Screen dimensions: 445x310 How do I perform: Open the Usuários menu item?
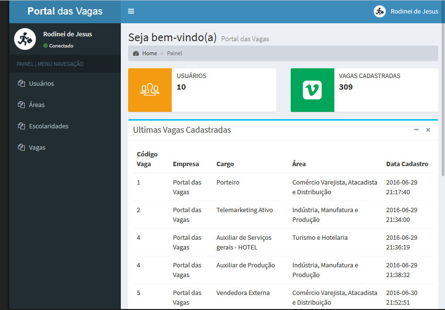click(x=41, y=83)
